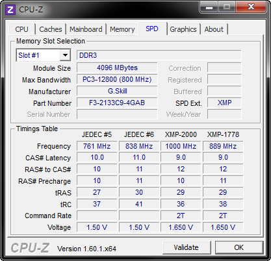Go to the Graphics tab
271x261 pixels.
coord(183,29)
